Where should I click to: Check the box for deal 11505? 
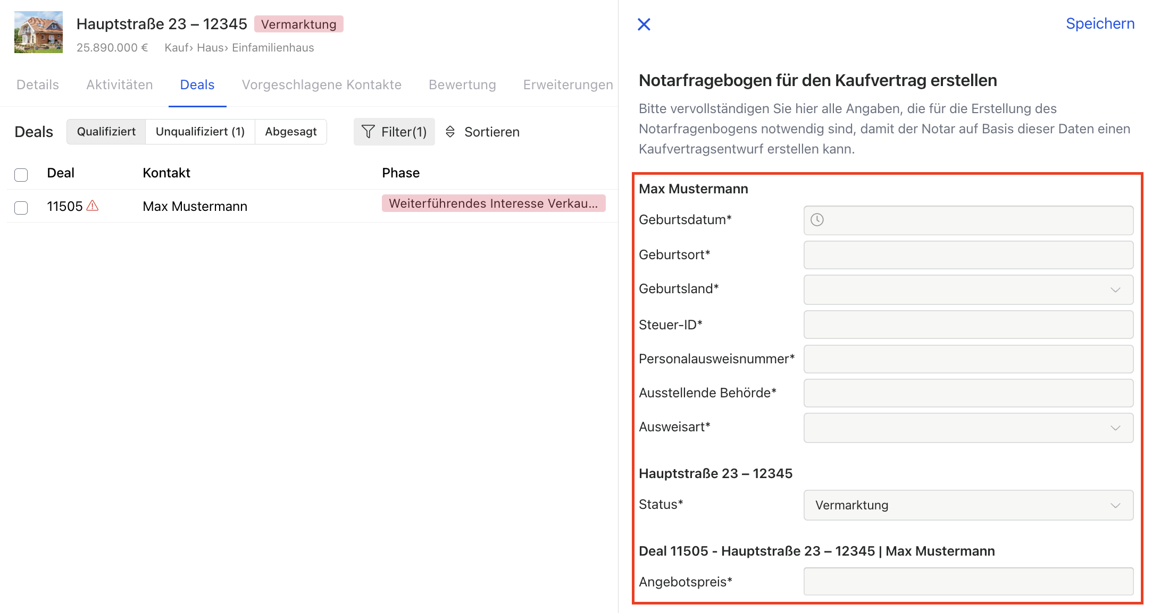click(21, 208)
